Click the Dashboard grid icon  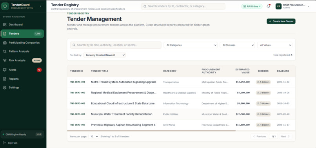[x=5, y=25]
